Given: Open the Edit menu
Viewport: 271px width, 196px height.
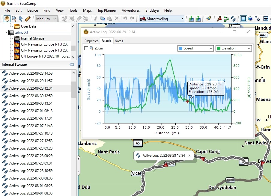Looking at the screenshot, I should (x=19, y=10).
